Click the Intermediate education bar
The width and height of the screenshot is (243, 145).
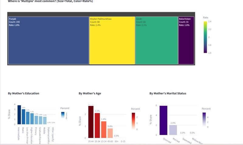[19, 115]
